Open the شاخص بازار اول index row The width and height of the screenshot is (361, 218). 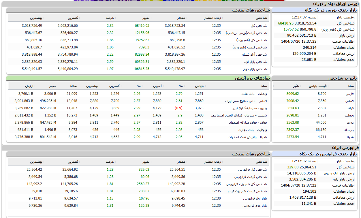(255, 62)
